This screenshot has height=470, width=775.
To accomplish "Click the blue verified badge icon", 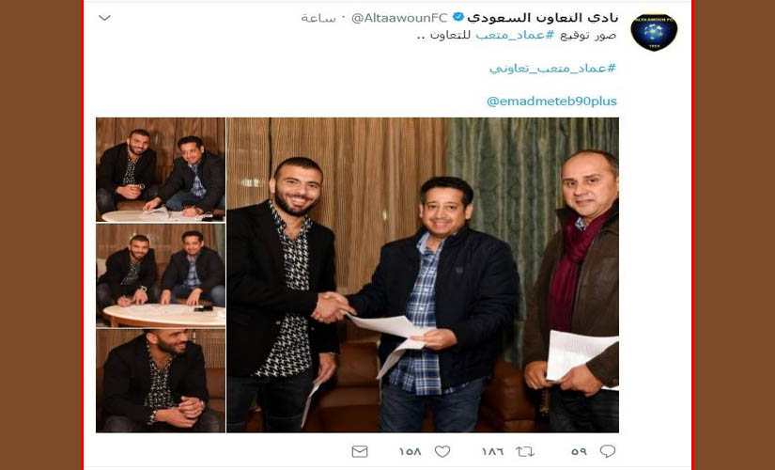I will pos(458,18).
